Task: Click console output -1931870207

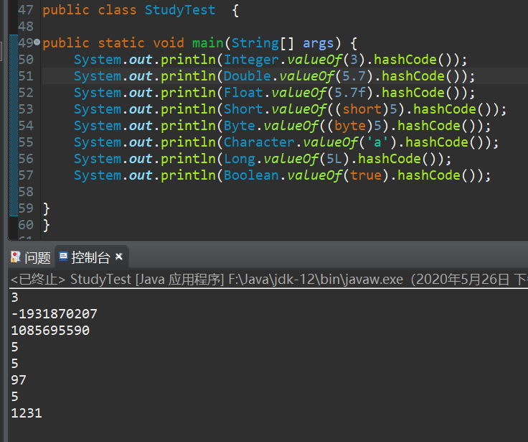Action: coord(55,314)
